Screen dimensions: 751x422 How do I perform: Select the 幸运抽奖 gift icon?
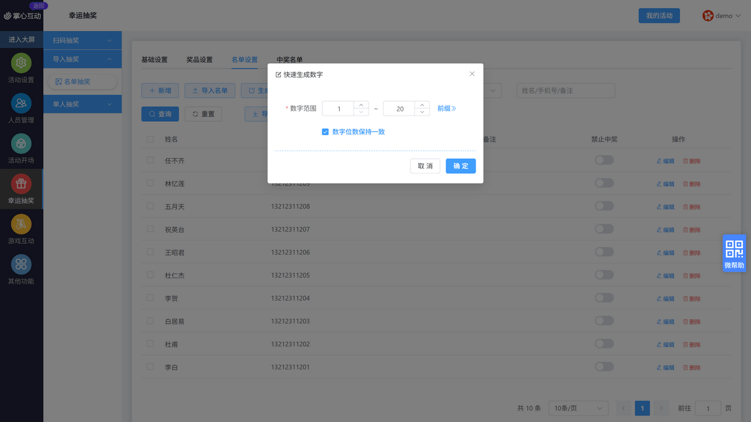pyautogui.click(x=21, y=184)
